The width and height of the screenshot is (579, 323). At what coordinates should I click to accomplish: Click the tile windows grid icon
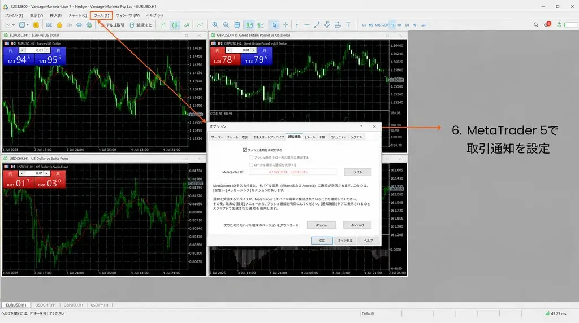[237, 25]
